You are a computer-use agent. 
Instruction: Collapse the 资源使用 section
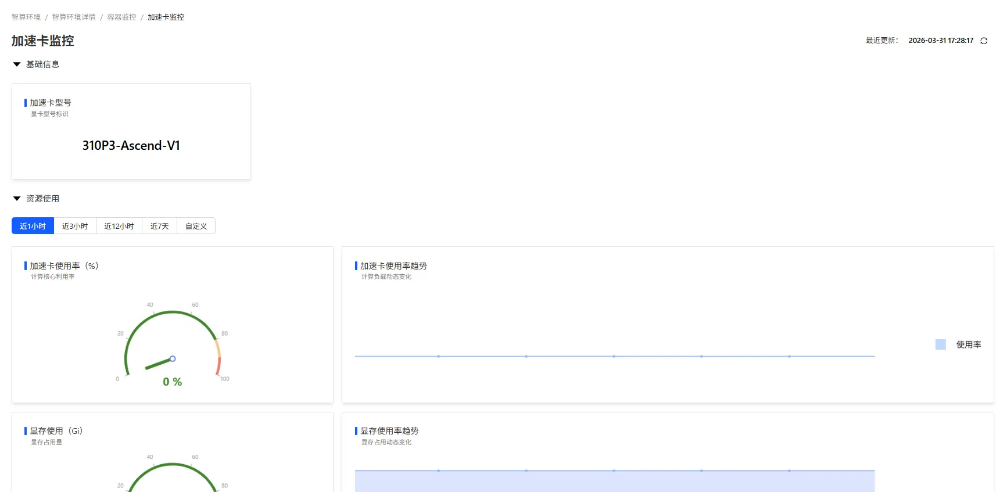click(17, 199)
